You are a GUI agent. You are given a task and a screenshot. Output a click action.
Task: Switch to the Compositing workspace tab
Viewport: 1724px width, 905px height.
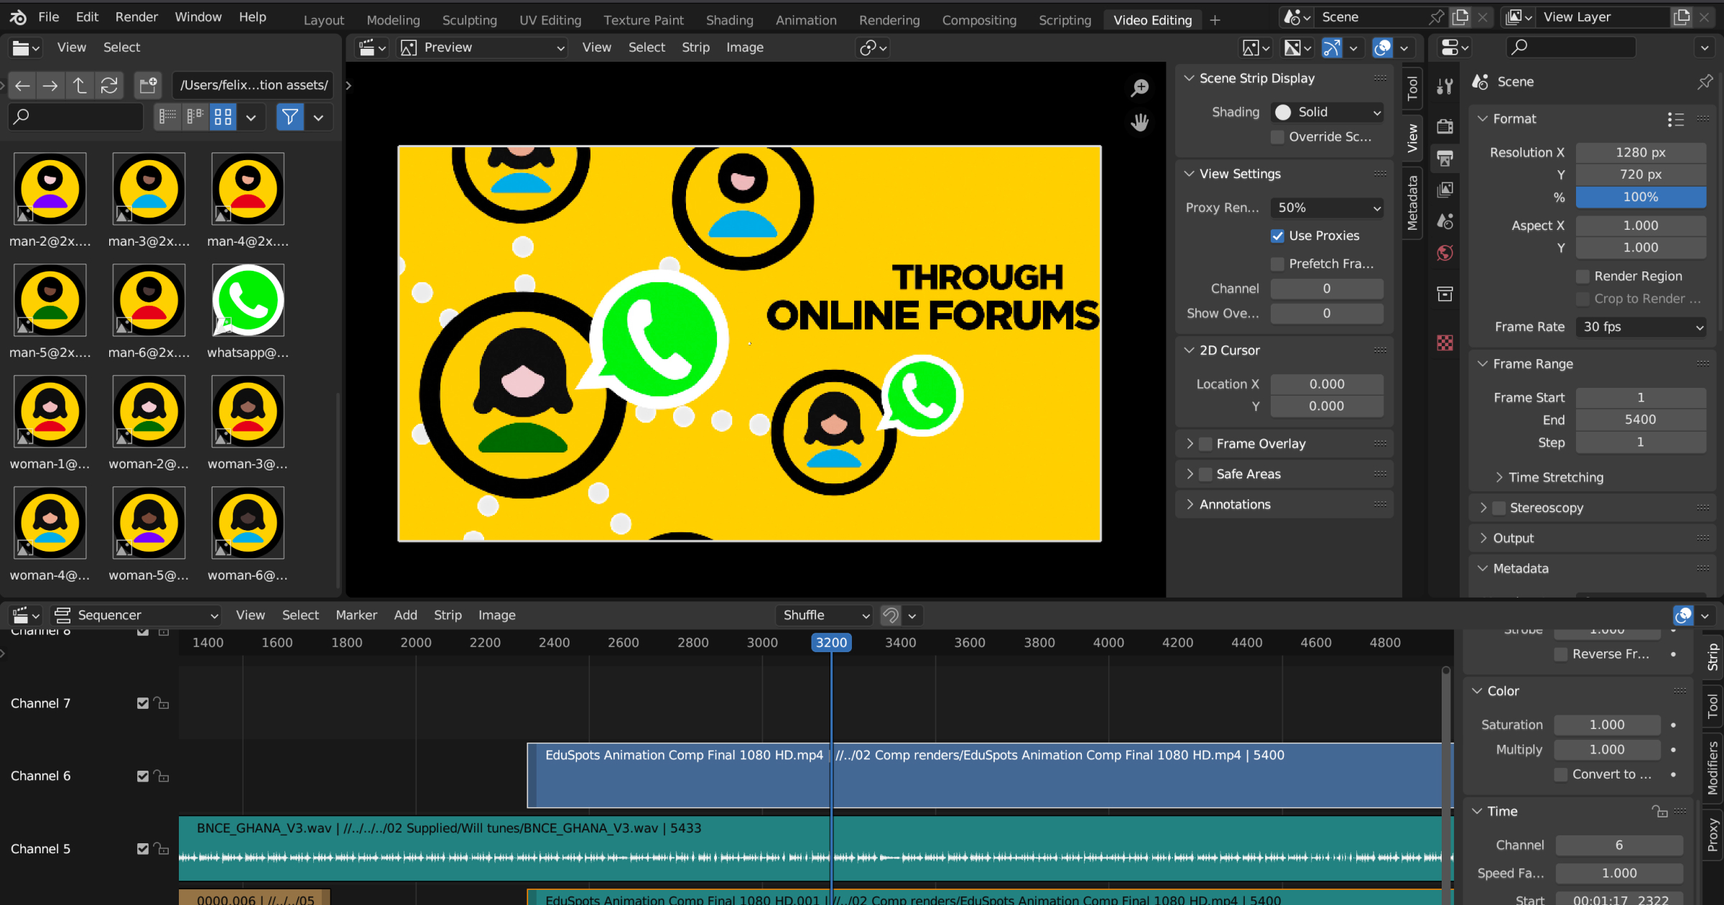[x=979, y=20]
